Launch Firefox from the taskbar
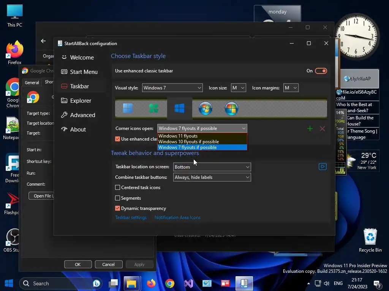Screen dimensions: 389x291 (151, 283)
